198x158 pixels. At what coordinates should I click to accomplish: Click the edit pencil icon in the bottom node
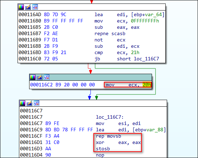click(29, 103)
